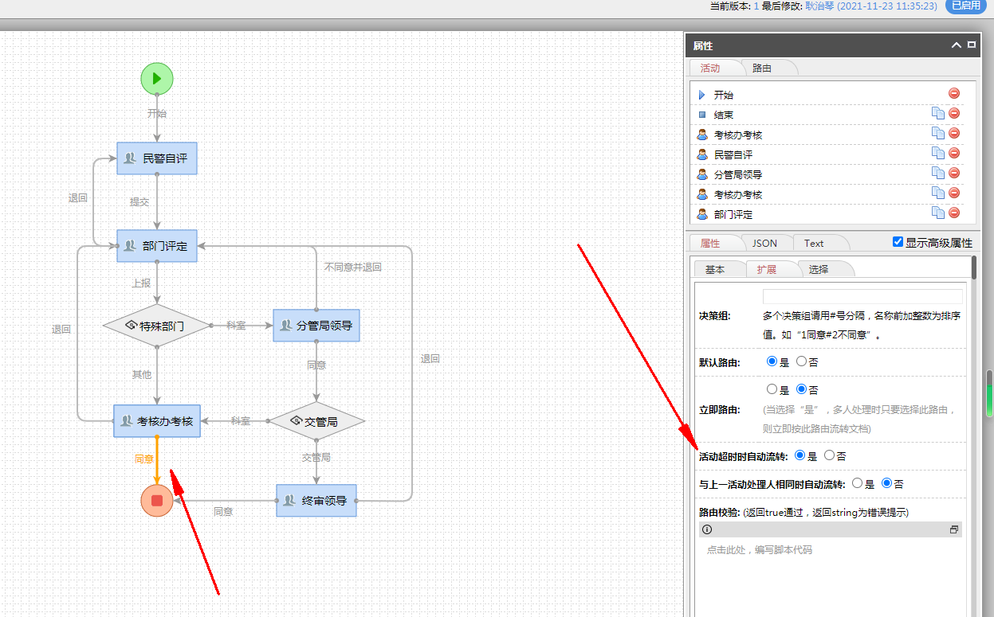Viewport: 994px width, 617px height.
Task: Copy the 民警自评 activity
Action: point(938,153)
